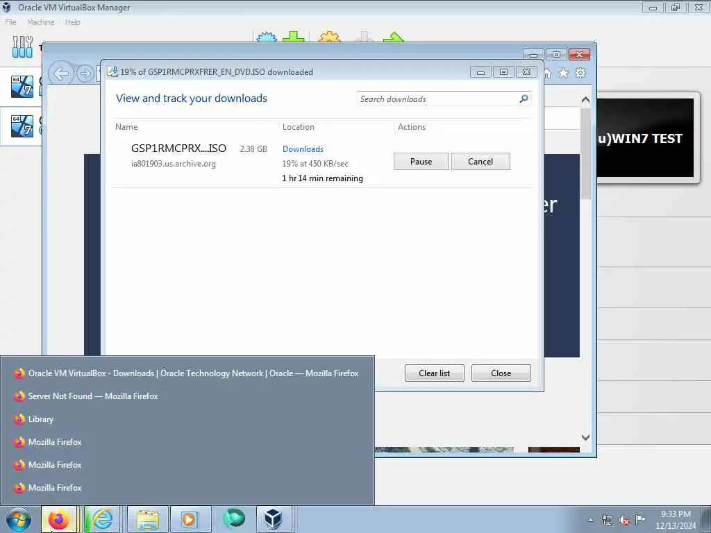This screenshot has width=711, height=533.
Task: Cancel the ISO download
Action: click(x=480, y=161)
